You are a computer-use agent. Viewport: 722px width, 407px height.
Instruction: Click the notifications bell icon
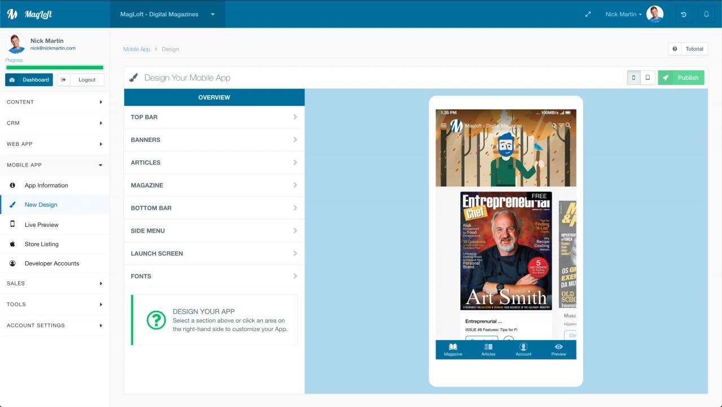click(x=706, y=14)
